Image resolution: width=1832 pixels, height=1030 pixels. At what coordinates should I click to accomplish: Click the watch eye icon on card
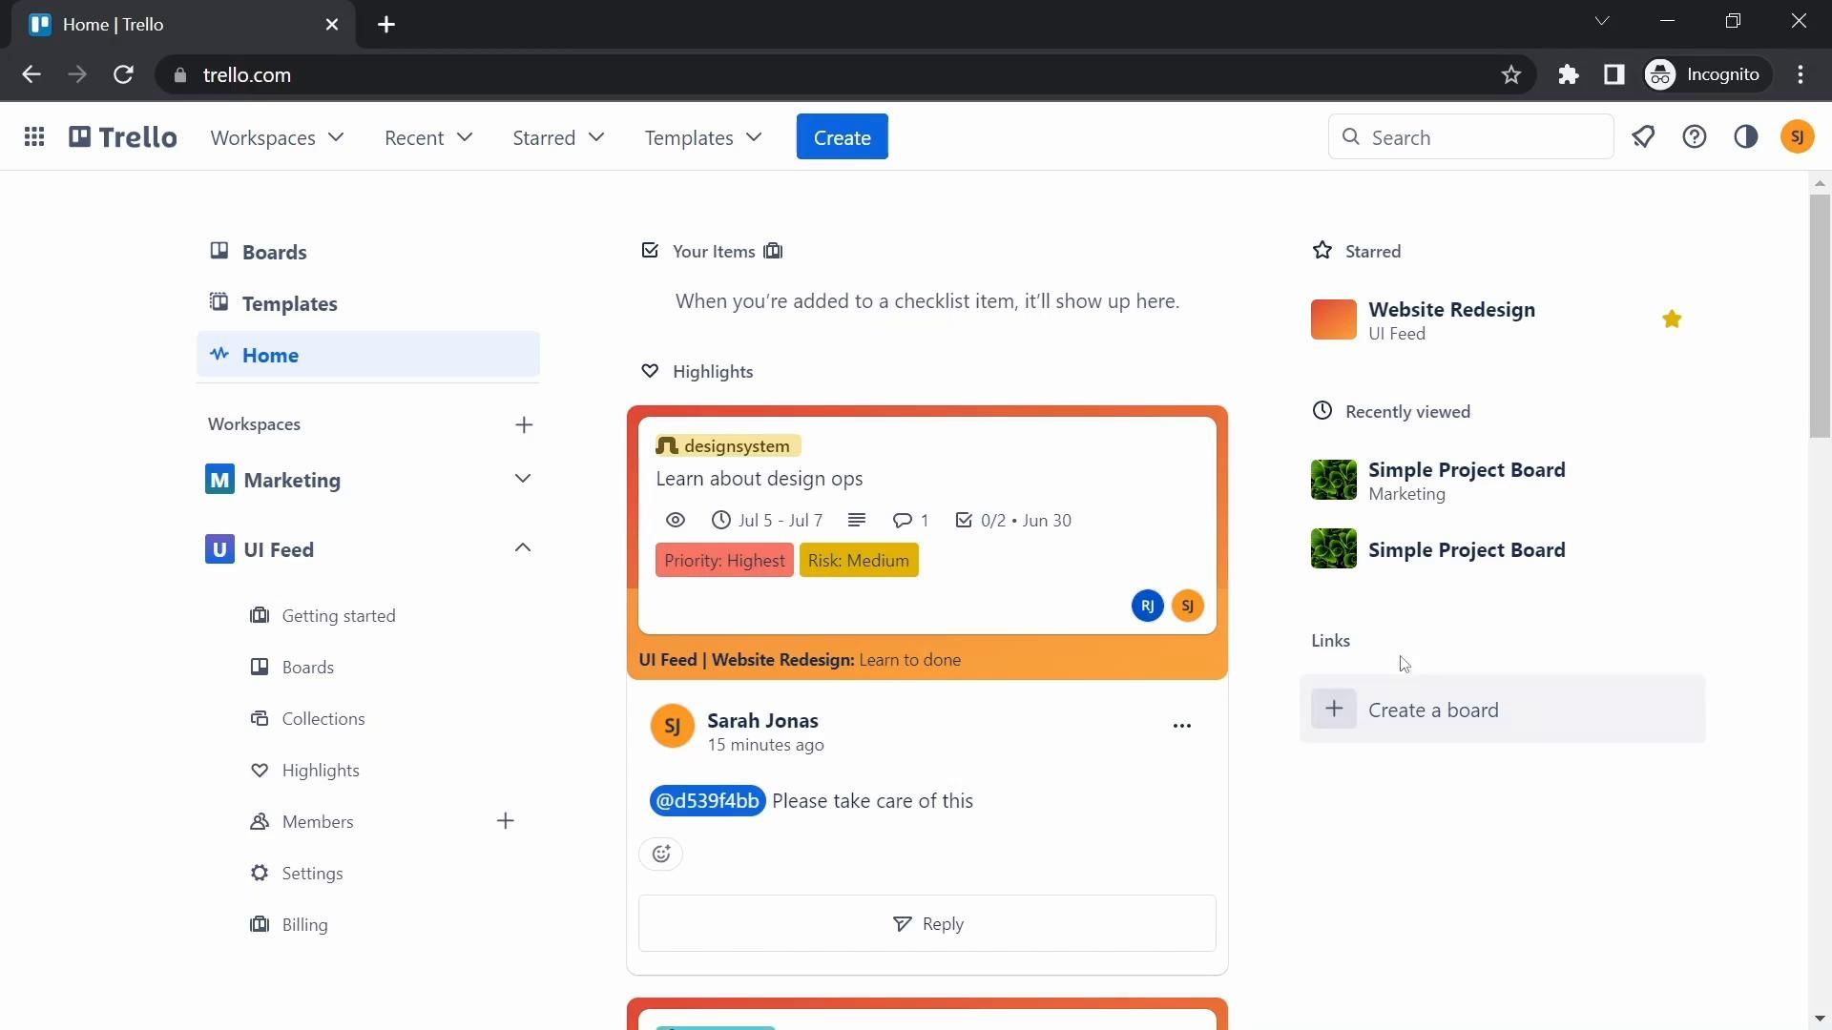[x=676, y=521]
